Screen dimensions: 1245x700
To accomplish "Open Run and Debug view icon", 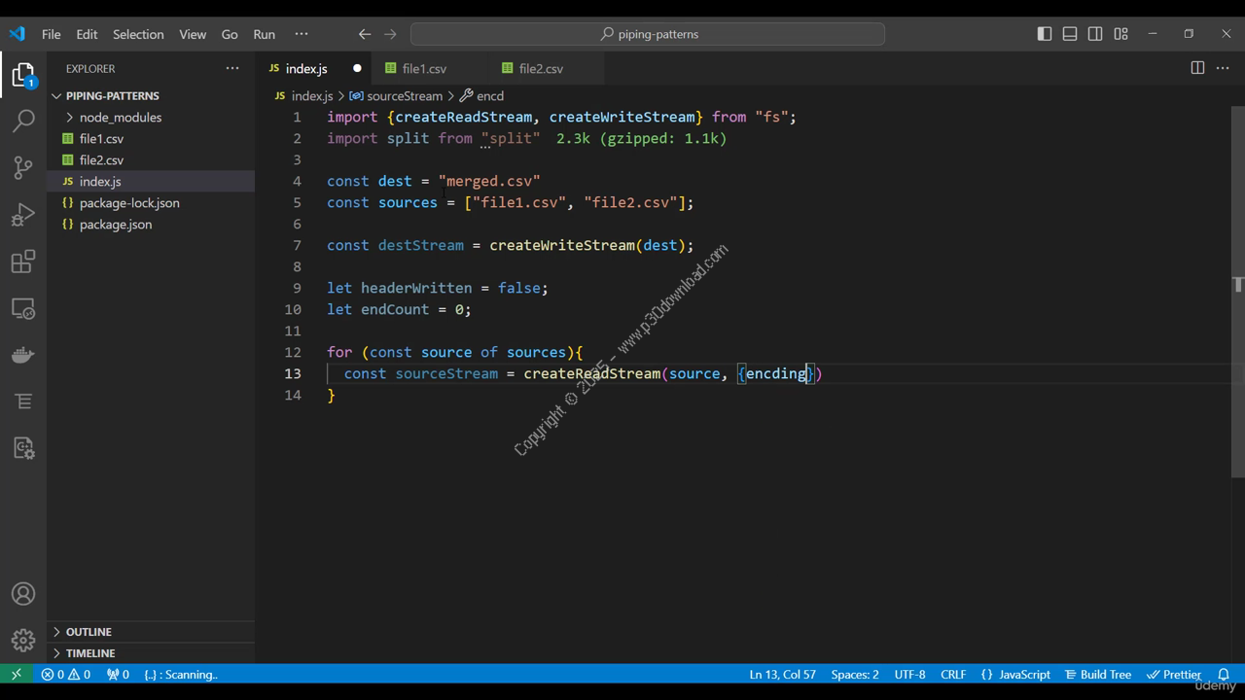I will coord(23,214).
